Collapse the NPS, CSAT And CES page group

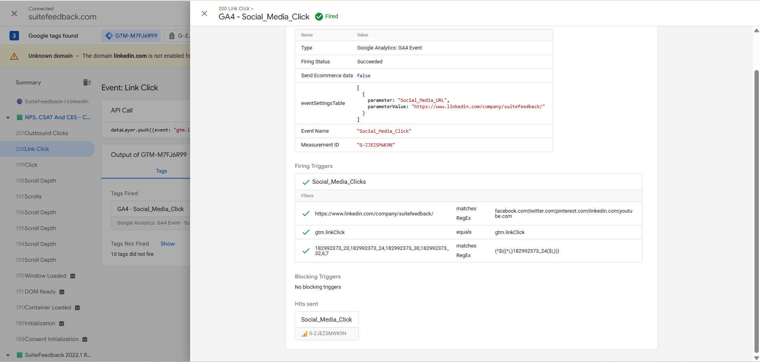8,118
